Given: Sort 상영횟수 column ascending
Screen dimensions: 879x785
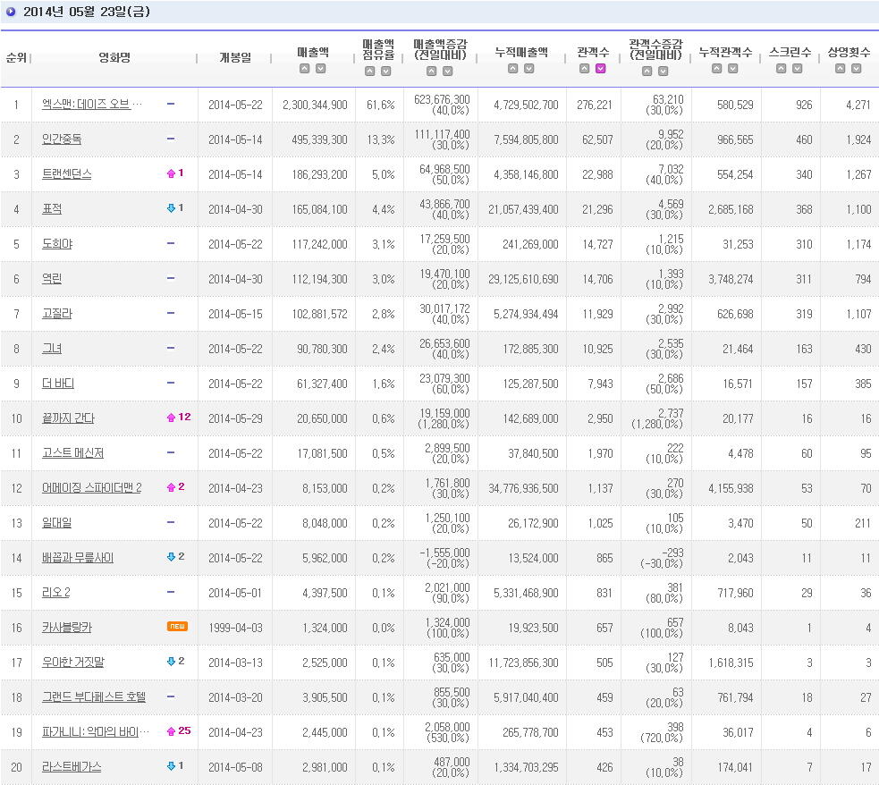Looking at the screenshot, I should (x=840, y=68).
